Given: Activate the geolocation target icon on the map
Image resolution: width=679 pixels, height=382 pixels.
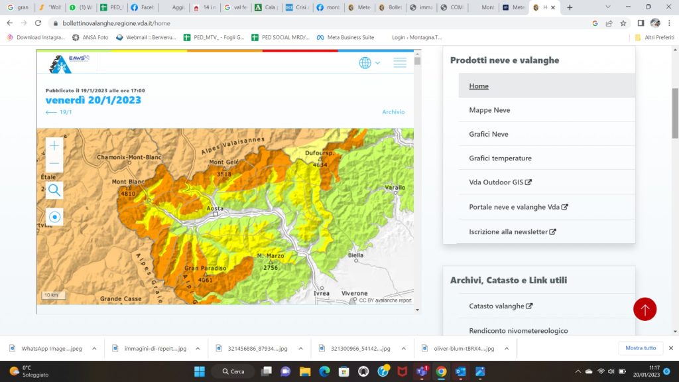Looking at the screenshot, I should [54, 217].
